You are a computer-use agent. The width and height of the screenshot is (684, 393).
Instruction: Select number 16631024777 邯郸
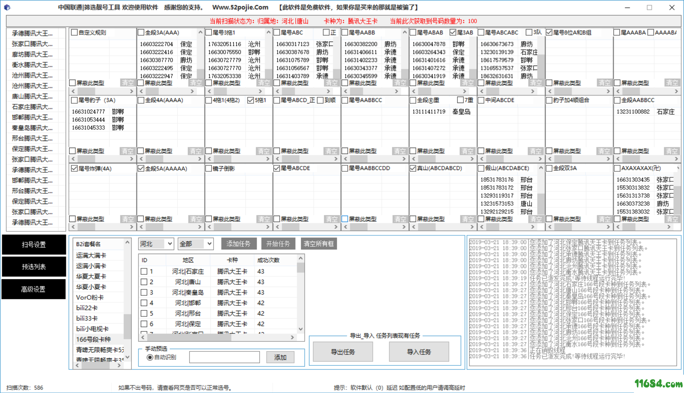[98, 111]
